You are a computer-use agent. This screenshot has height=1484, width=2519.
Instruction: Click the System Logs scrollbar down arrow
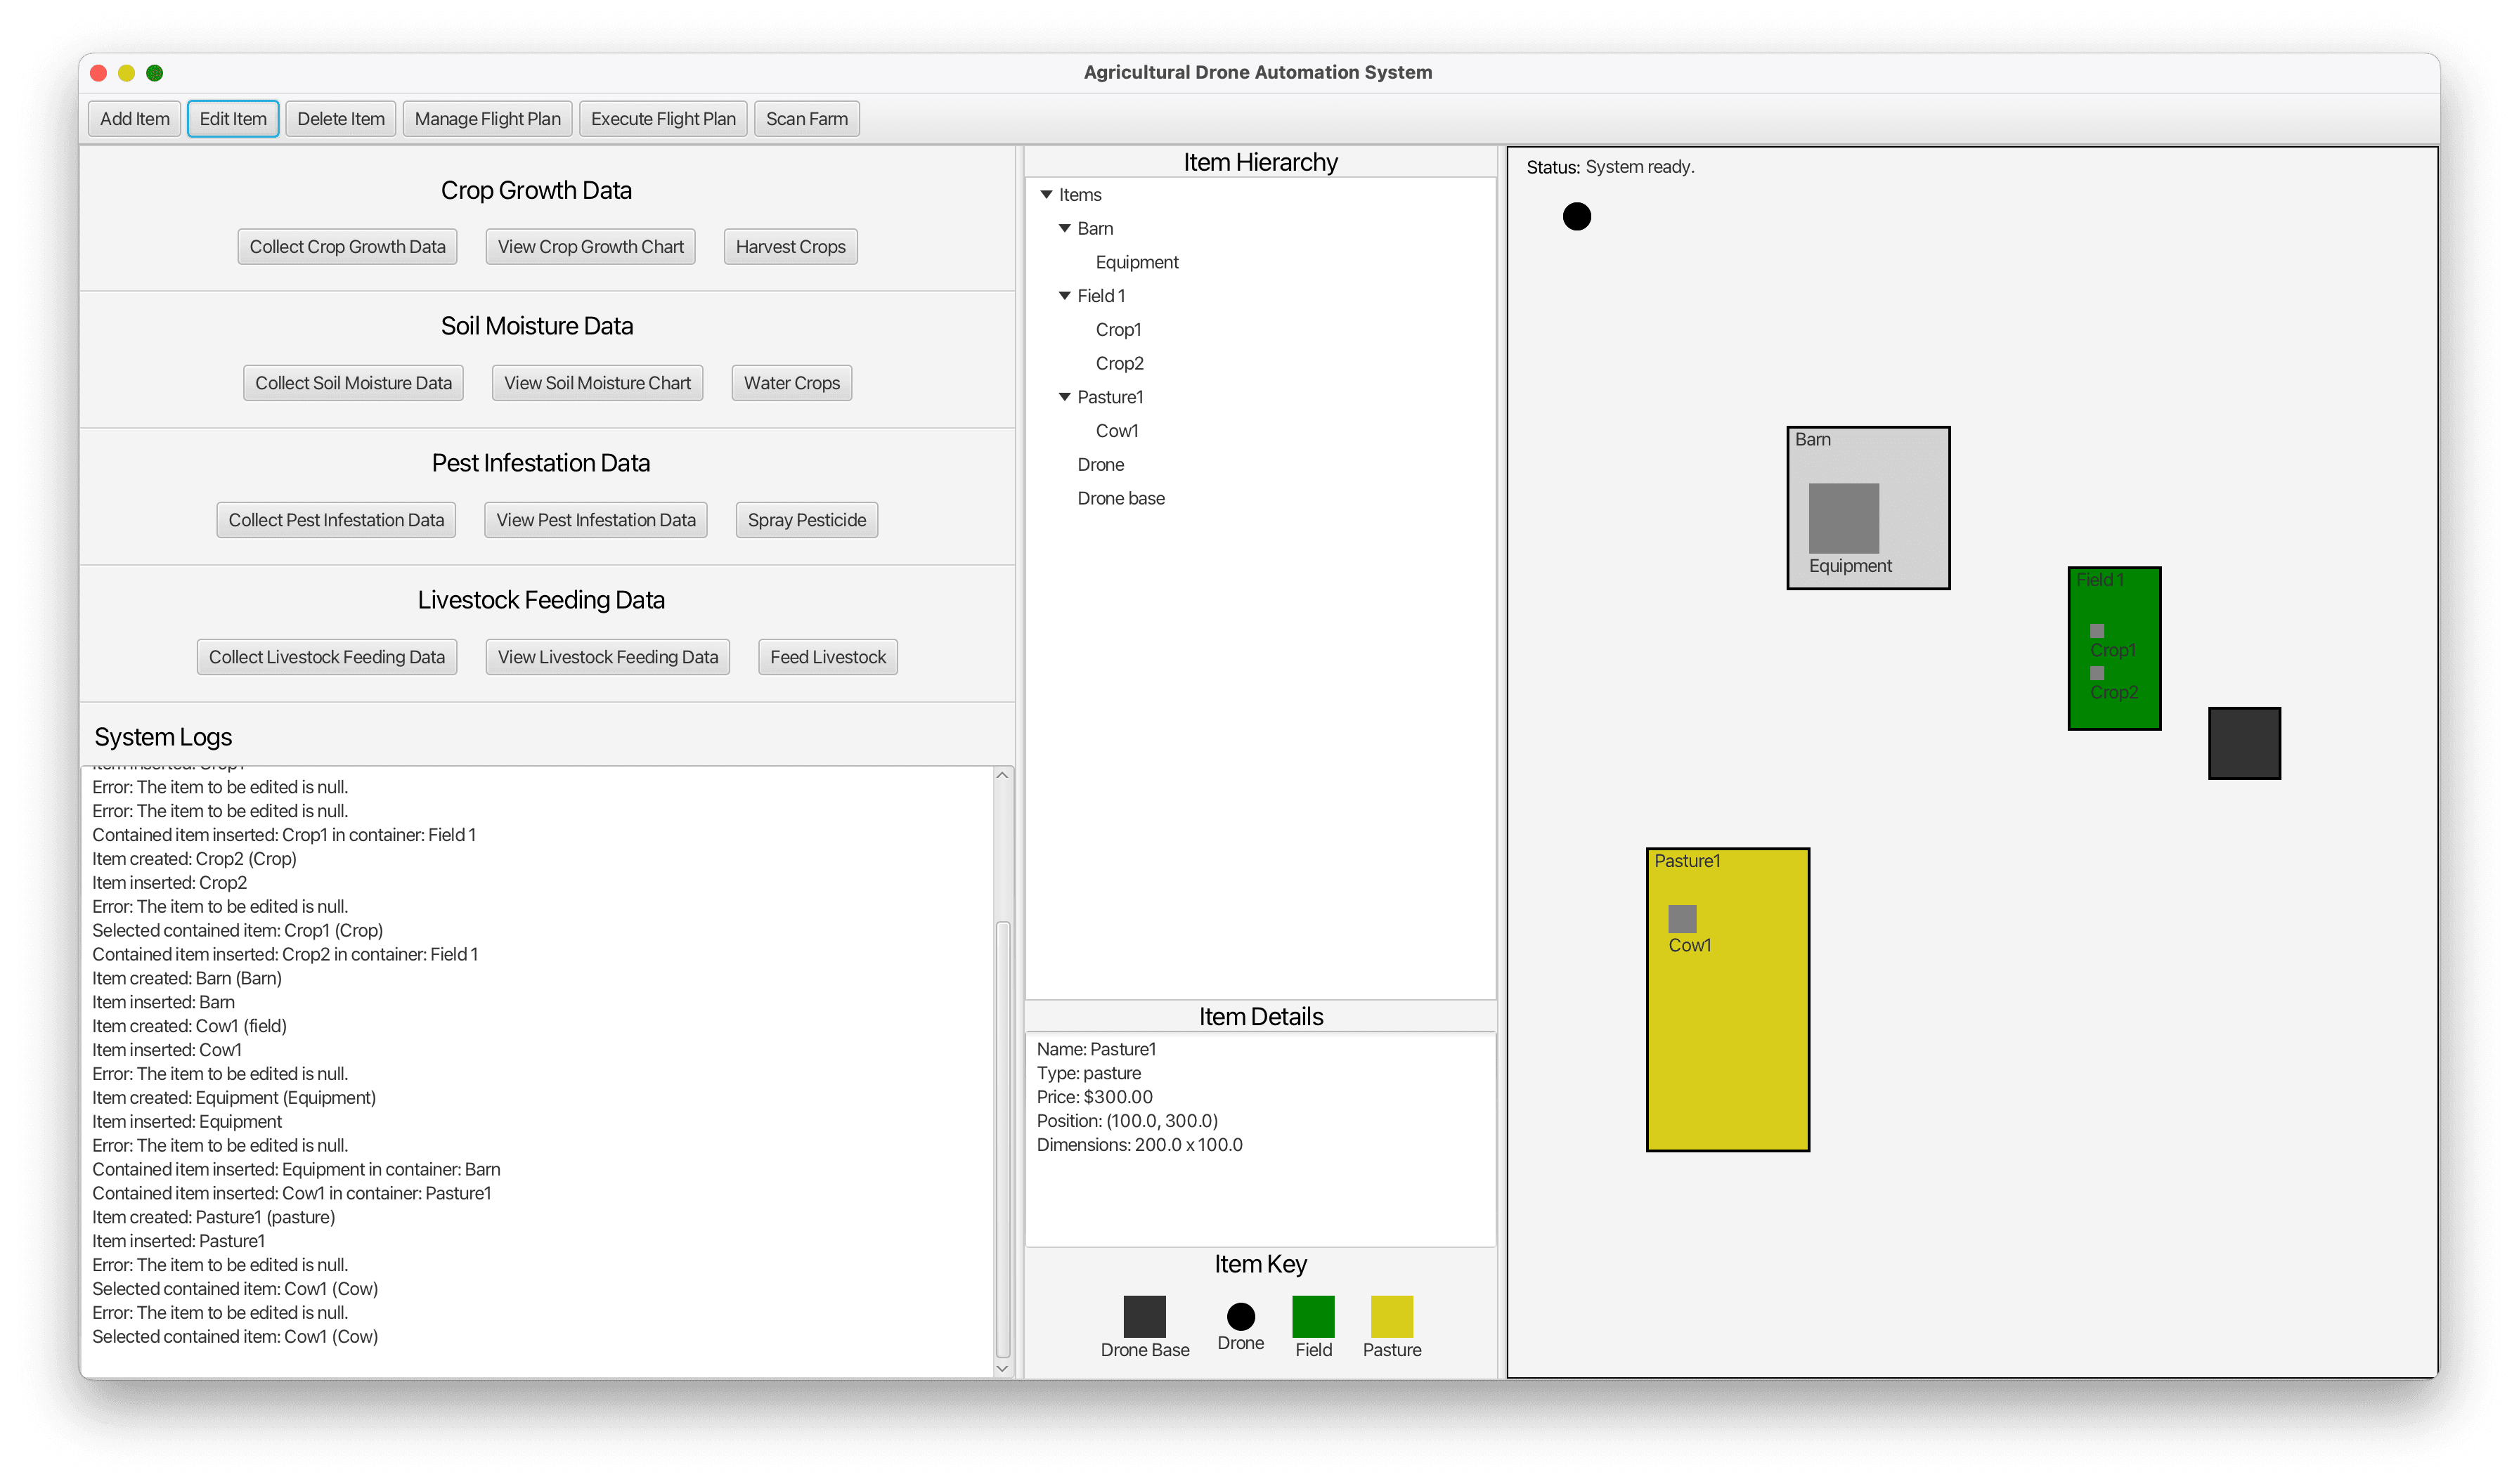point(1002,1368)
